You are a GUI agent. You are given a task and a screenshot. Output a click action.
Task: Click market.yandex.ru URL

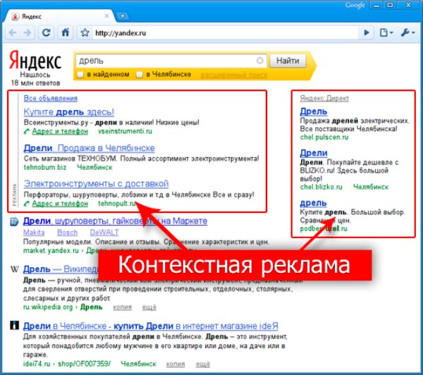(x=51, y=251)
